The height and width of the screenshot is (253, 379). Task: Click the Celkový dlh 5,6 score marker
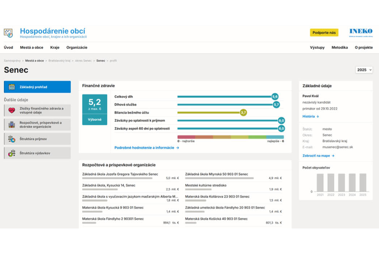coord(275,97)
